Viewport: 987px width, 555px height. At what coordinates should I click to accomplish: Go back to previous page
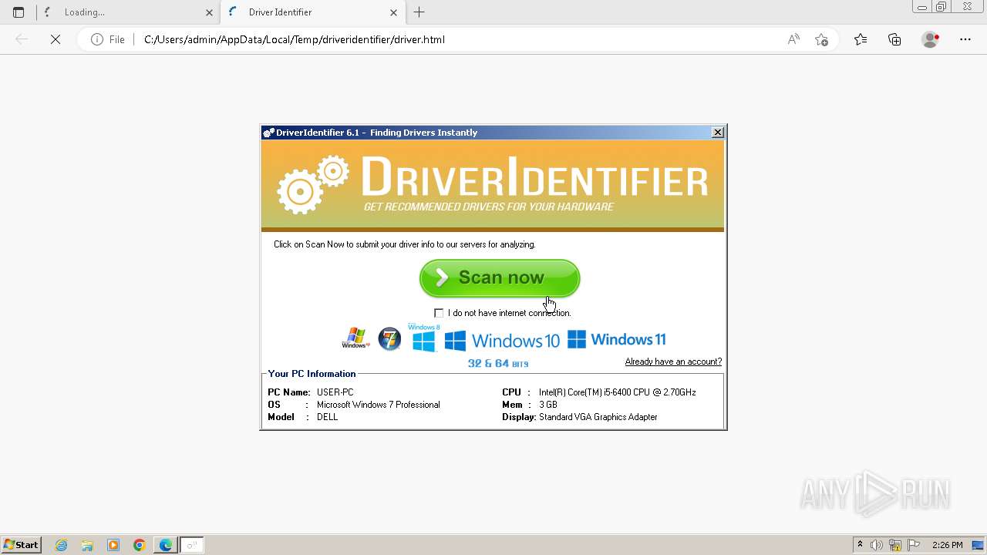click(22, 39)
